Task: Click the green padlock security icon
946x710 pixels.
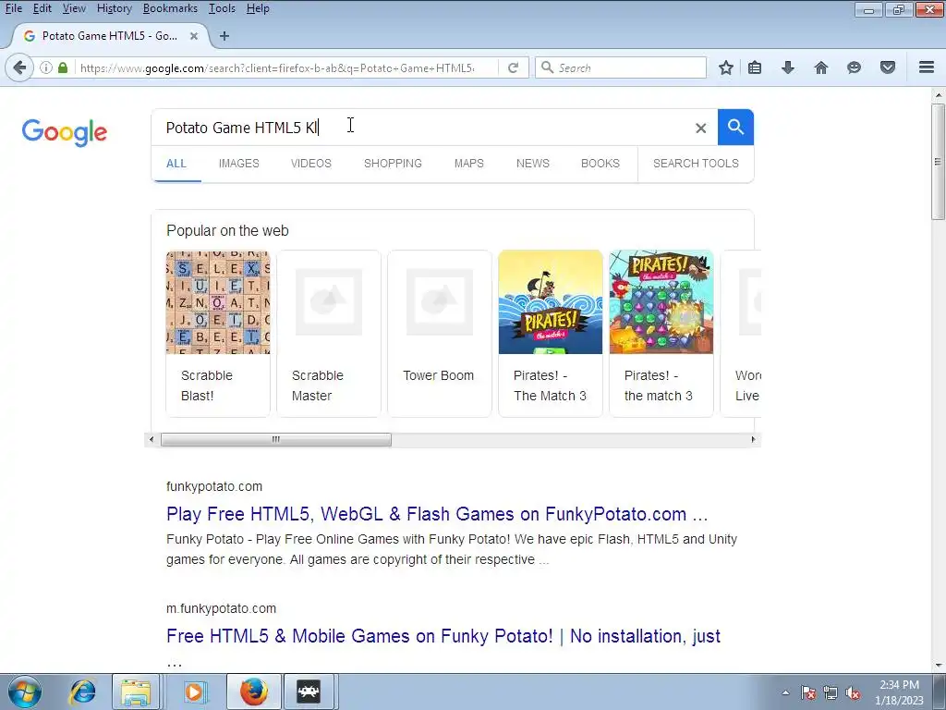Action: [63, 67]
